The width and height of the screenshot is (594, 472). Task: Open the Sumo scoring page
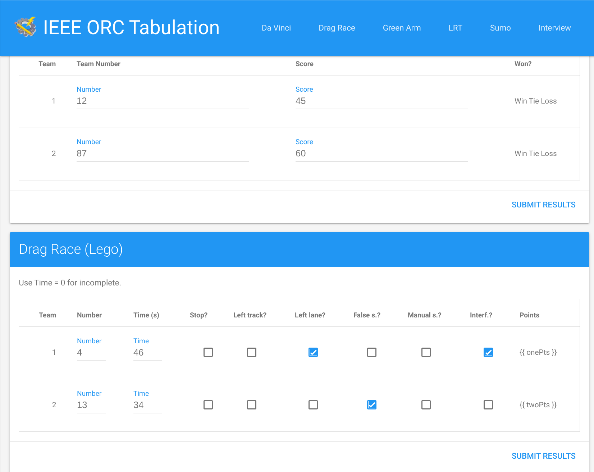[500, 28]
